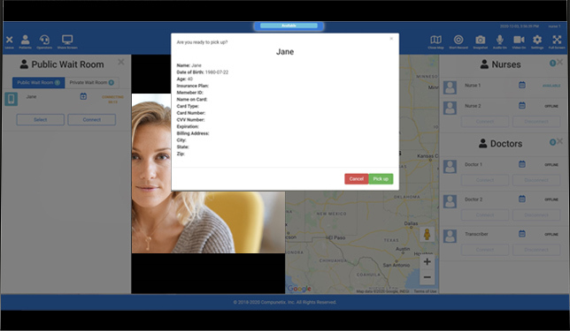
Task: Click Disconnect button under Transcriber
Action: click(536, 250)
